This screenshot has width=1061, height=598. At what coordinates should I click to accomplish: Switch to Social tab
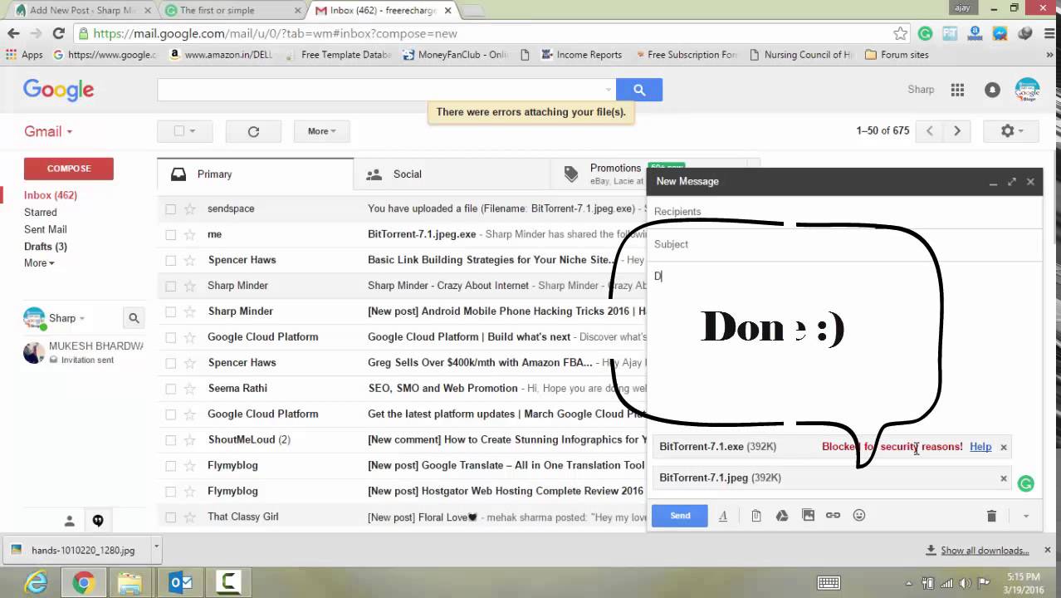pos(452,174)
